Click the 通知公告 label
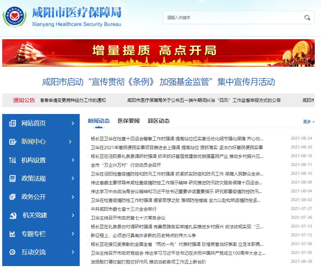 [24, 100]
